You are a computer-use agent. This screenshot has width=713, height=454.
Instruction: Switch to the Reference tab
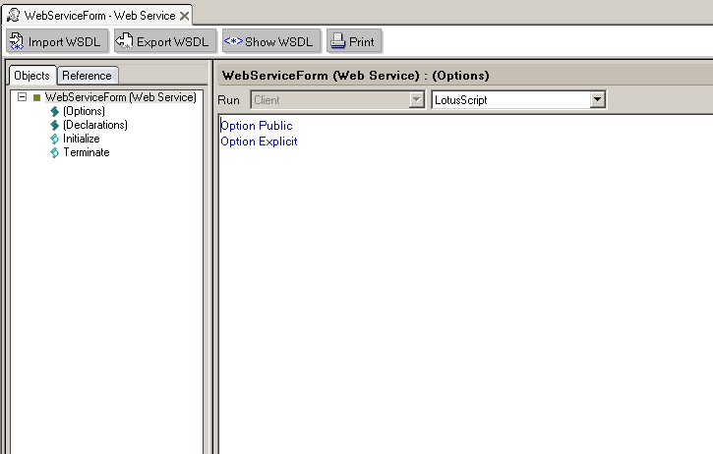point(87,76)
